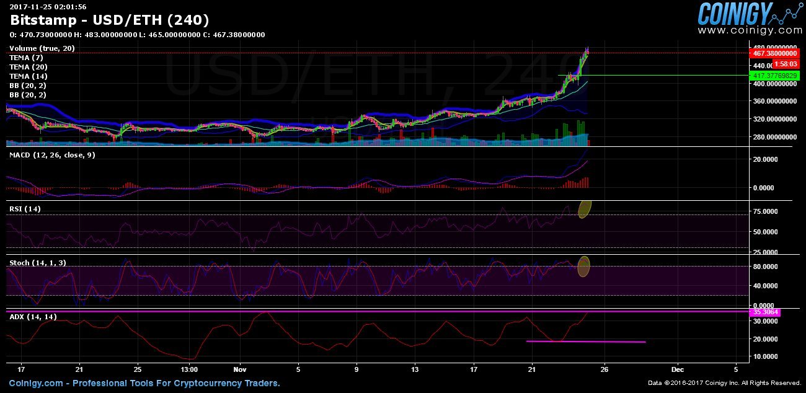
Task: Click the 2017-11-25 02:01:56 timestamp
Action: (48, 7)
